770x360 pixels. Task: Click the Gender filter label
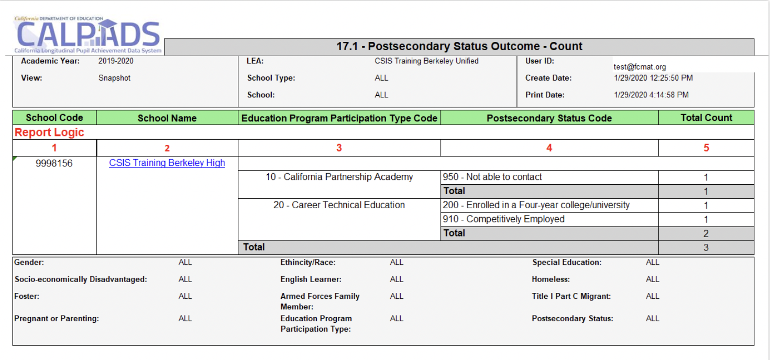(x=29, y=263)
